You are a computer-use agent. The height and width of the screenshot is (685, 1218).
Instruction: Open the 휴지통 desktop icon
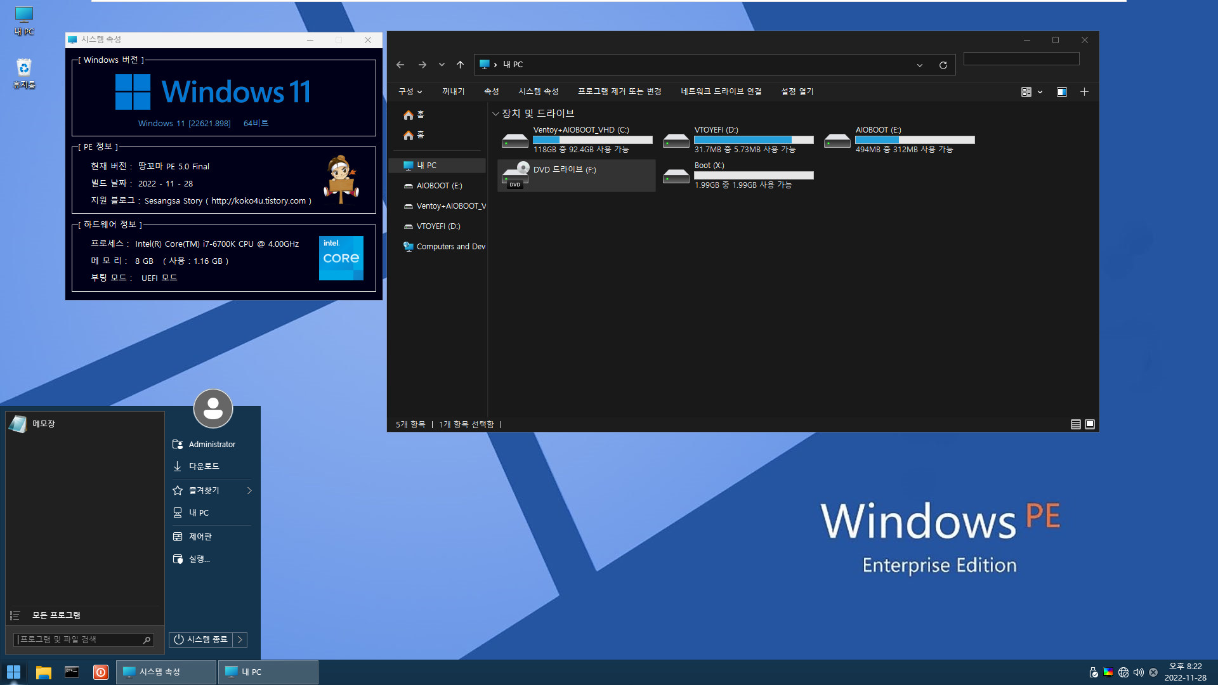[24, 74]
